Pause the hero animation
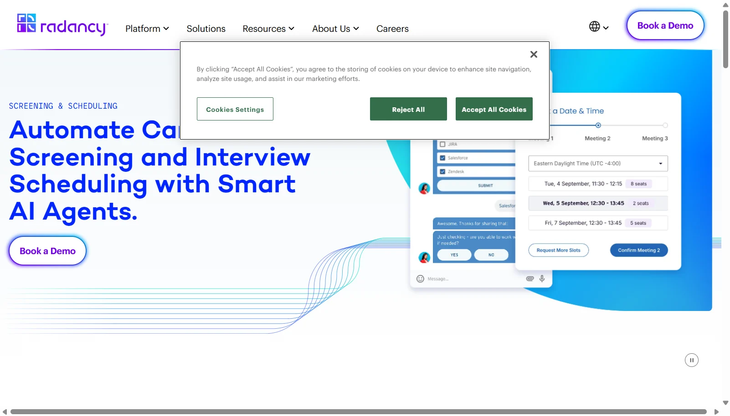 (x=691, y=360)
